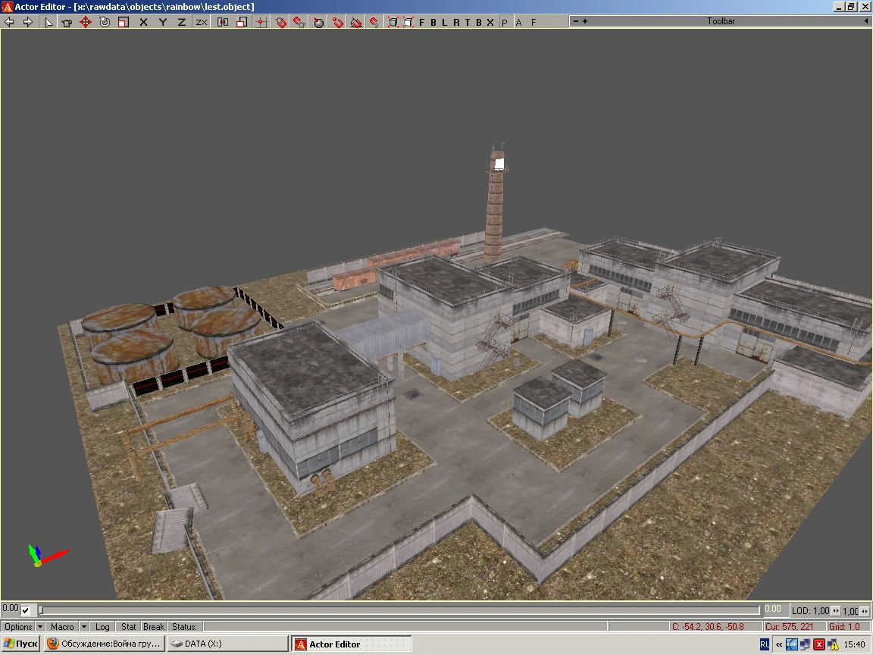Switch to Right view with R

(456, 22)
